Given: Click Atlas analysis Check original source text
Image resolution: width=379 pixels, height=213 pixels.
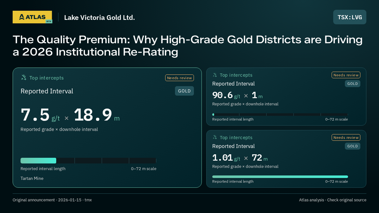Looking at the screenshot, I should pos(333,200).
